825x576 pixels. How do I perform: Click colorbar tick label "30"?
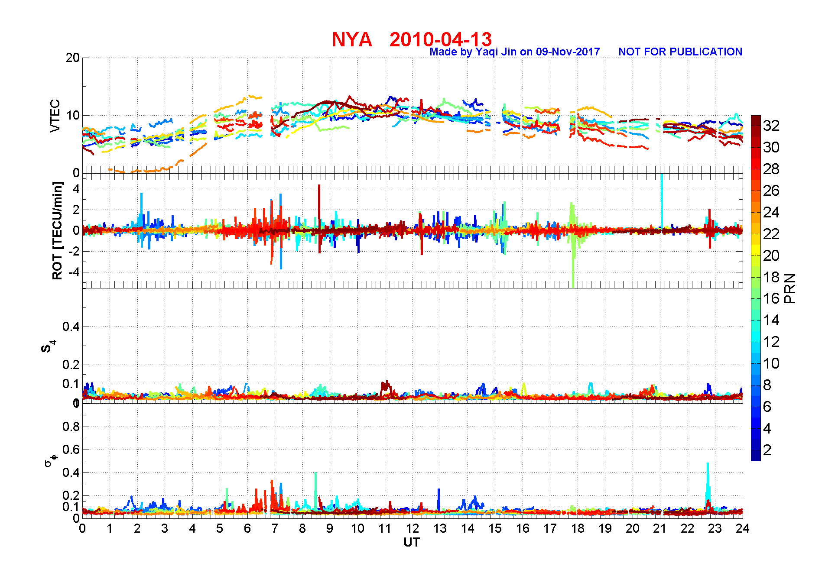(x=771, y=147)
